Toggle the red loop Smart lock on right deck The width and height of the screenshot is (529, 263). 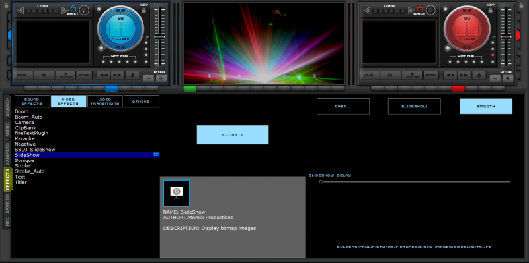(420, 9)
